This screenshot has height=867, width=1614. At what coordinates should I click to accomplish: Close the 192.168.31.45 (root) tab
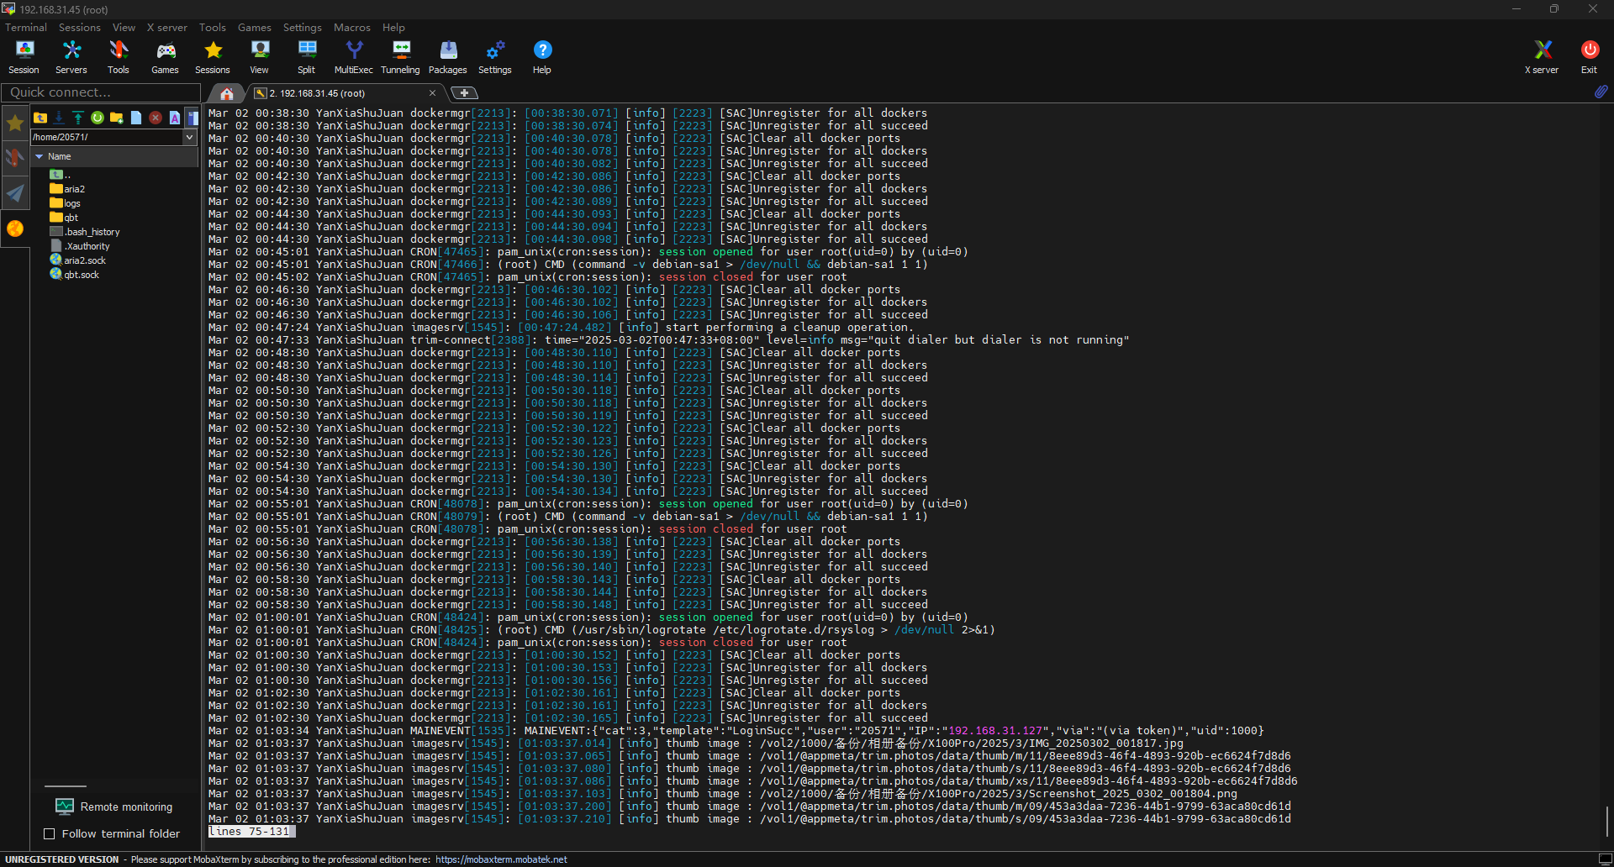coord(433,93)
